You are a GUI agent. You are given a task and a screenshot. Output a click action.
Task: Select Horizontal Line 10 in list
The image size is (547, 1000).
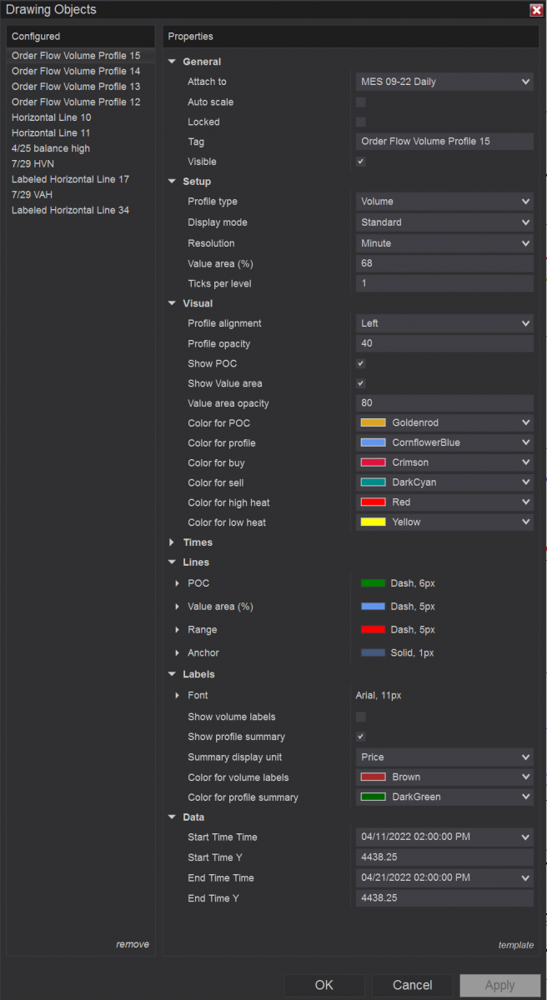pos(52,117)
